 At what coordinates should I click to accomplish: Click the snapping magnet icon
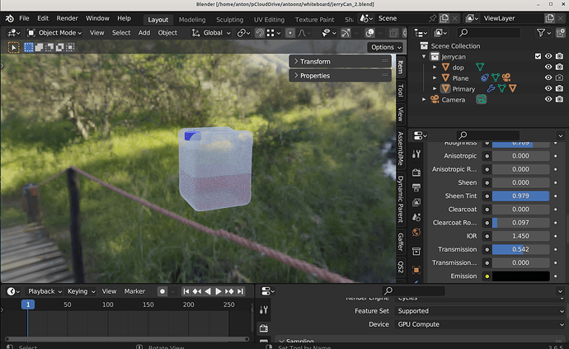tap(260, 33)
